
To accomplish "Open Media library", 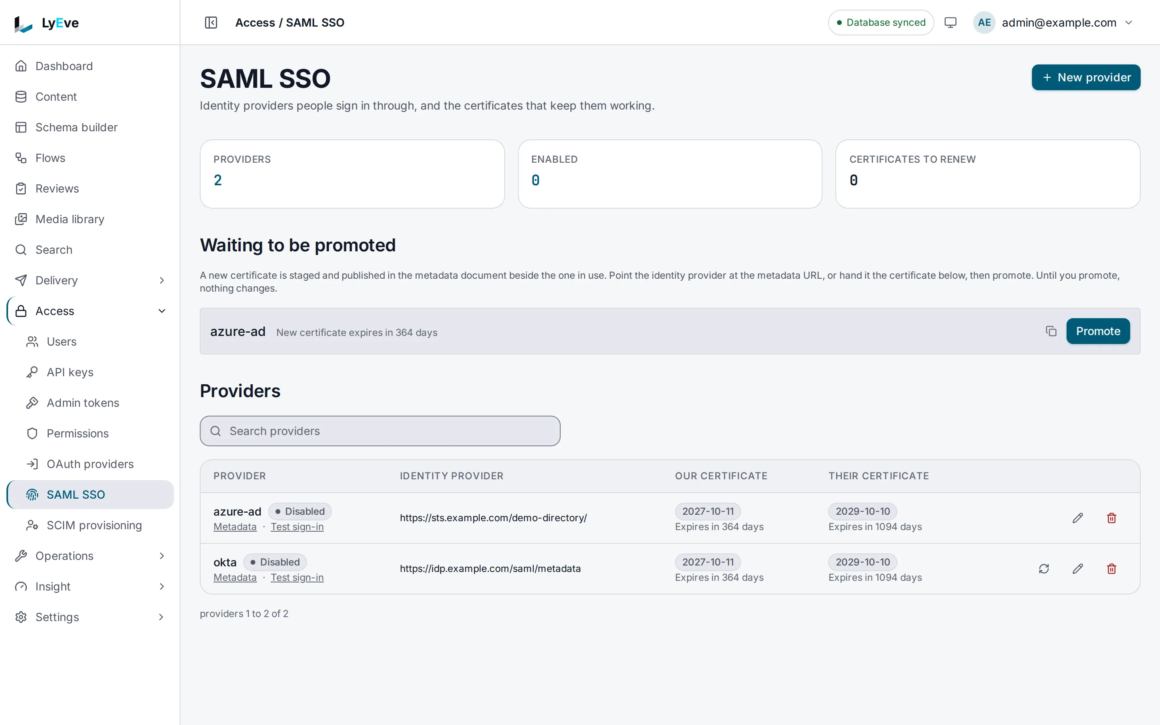I will (90, 219).
